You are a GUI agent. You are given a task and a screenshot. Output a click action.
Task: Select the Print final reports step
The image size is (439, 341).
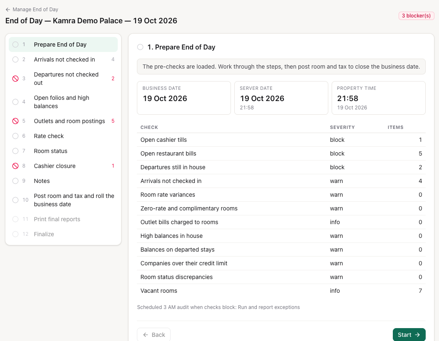(x=63, y=219)
